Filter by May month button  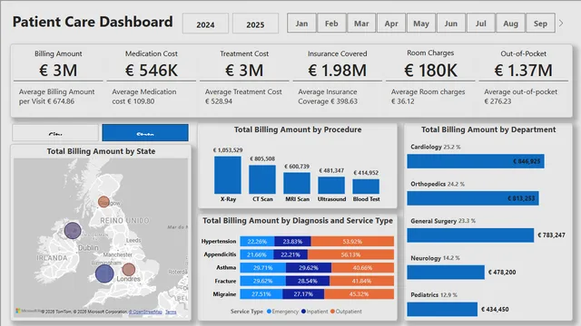pyautogui.click(x=421, y=24)
